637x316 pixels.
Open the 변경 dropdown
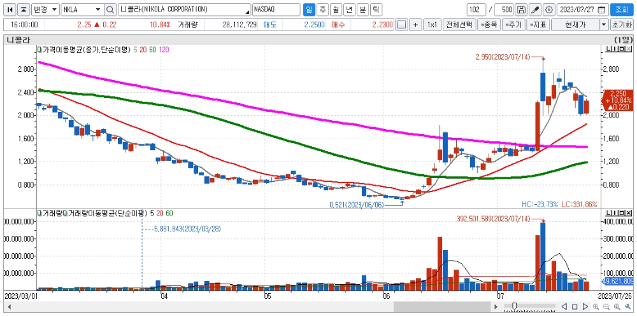tap(45, 10)
